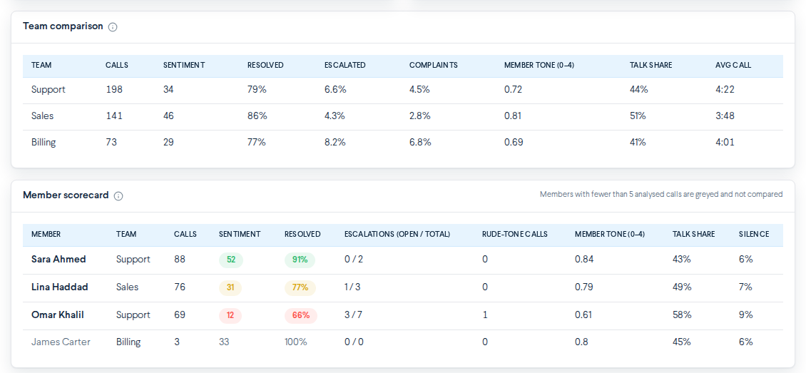The height and width of the screenshot is (373, 806).
Task: Select the Sales team row name
Action: pos(42,116)
